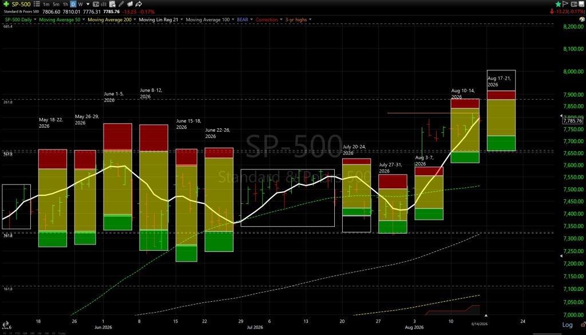Click the SP-500 Daily legend label

[18, 19]
